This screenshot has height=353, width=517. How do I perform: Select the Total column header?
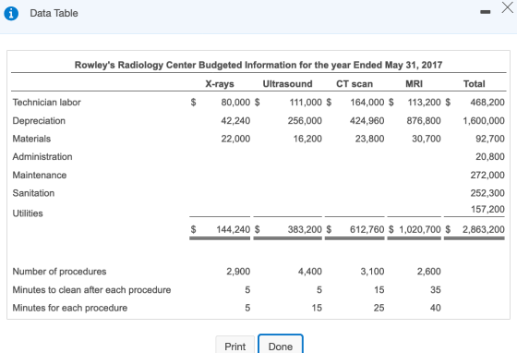[x=475, y=84]
